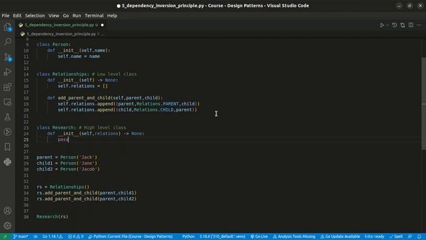Click the Python: Current File debug configuration
This screenshot has width=426, height=240.
point(130,237)
